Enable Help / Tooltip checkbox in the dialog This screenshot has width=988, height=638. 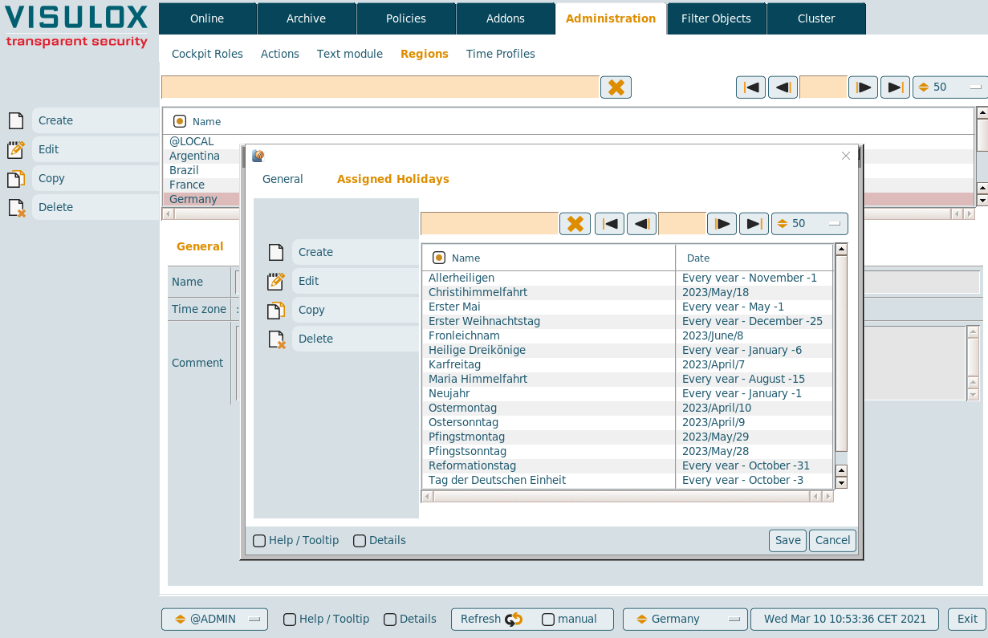click(259, 541)
